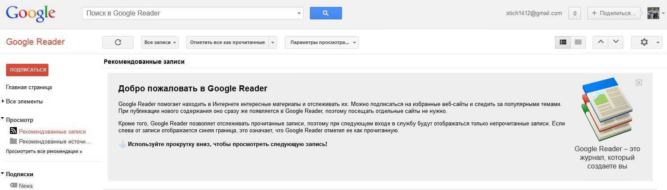Screen dimensions: 667x190
Task: Open arrow next to 'Отметить все как прочитанные'
Action: pyautogui.click(x=272, y=42)
